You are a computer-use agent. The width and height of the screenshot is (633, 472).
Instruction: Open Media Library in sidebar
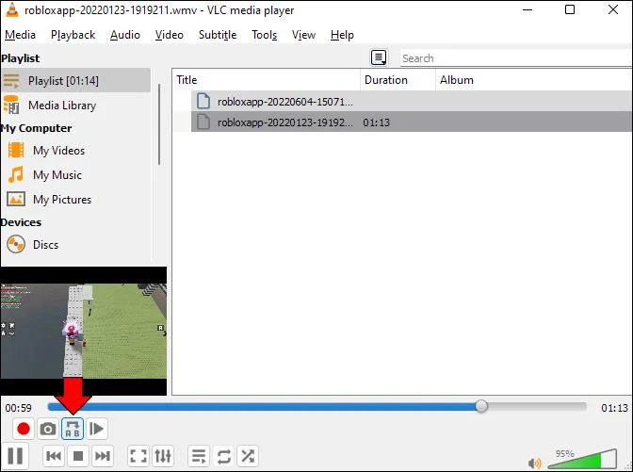(x=76, y=106)
